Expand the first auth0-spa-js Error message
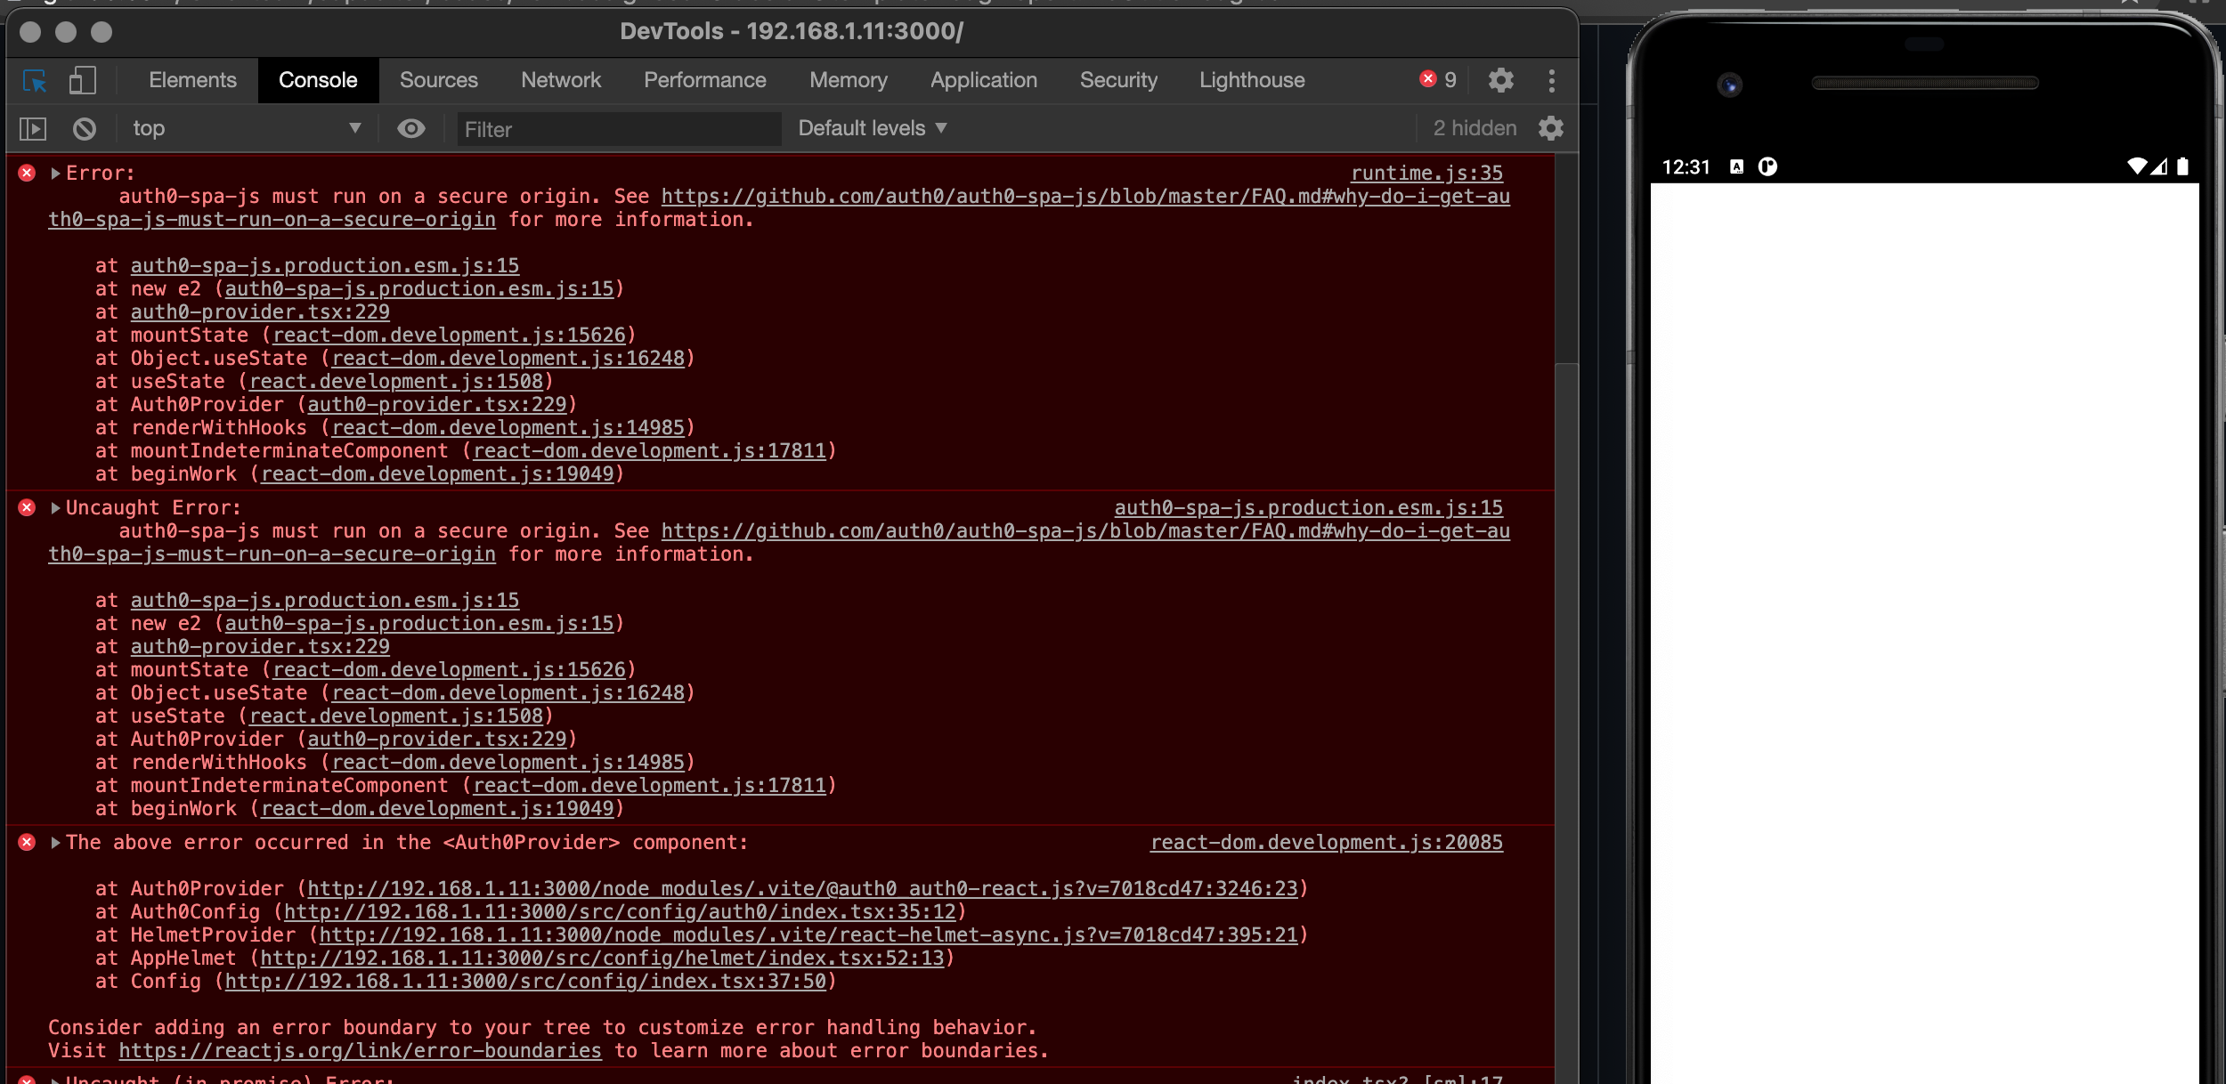2226x1084 pixels. point(54,173)
